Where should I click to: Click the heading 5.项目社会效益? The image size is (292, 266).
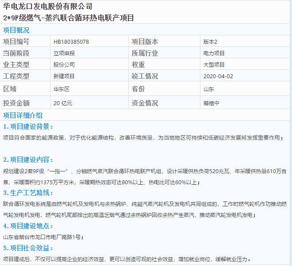(28, 248)
